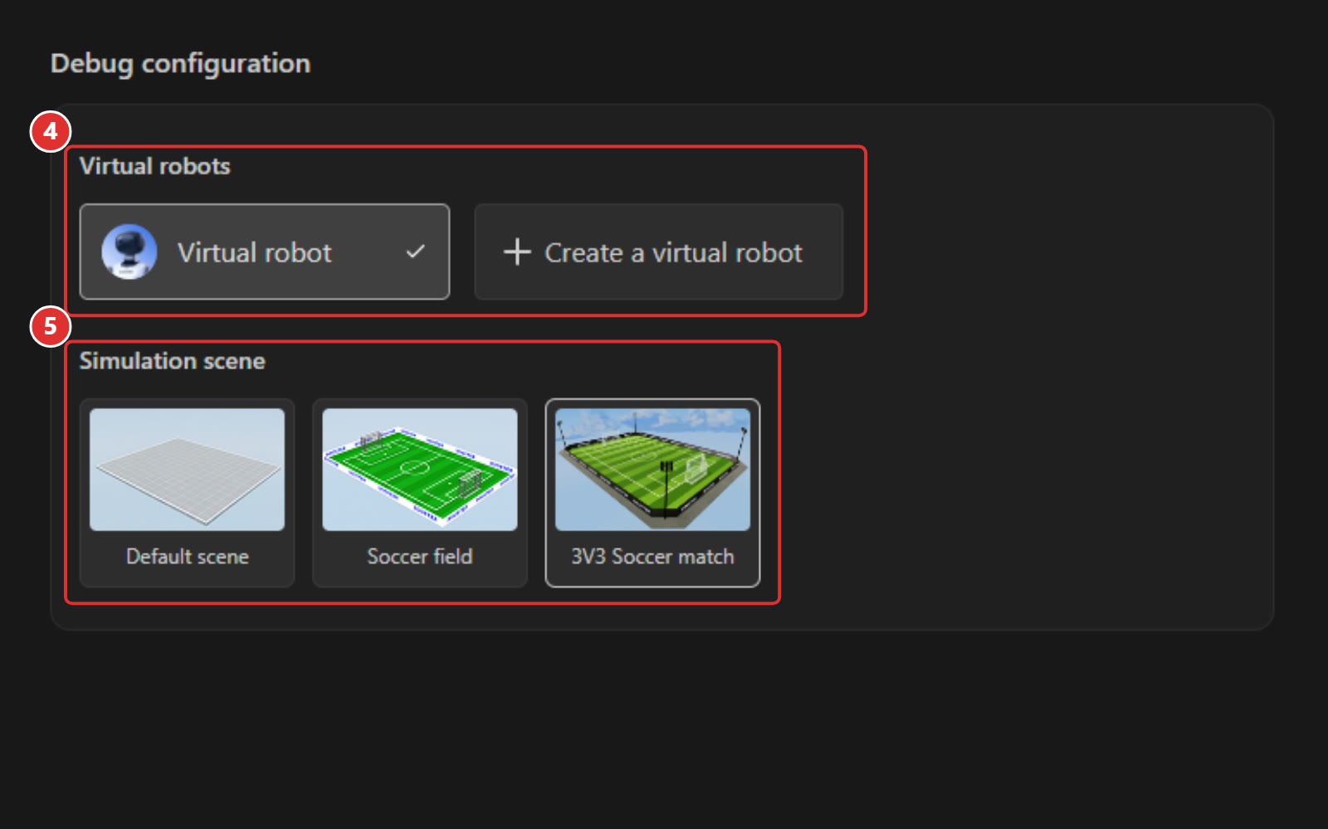Click the 'Virtual robot' card name

pos(255,252)
